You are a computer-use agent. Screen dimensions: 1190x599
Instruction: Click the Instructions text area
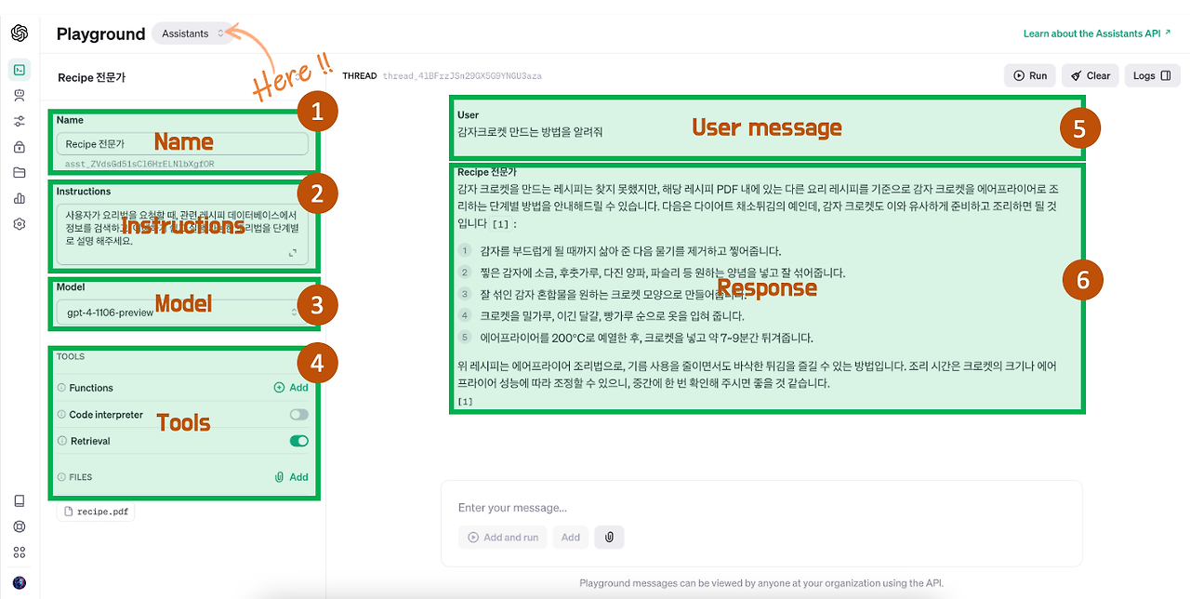[182, 234]
